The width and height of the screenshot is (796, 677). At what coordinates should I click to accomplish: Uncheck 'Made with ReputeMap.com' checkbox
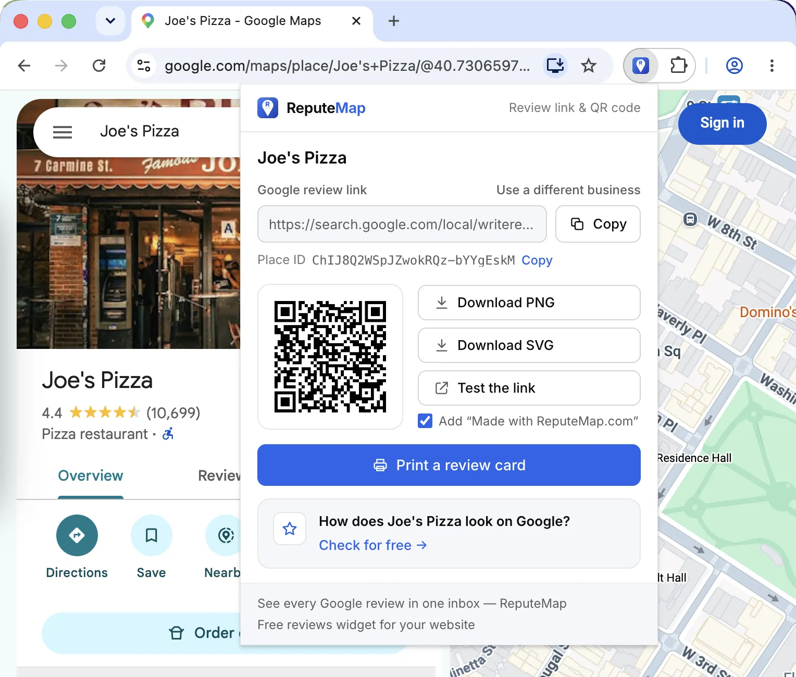425,421
